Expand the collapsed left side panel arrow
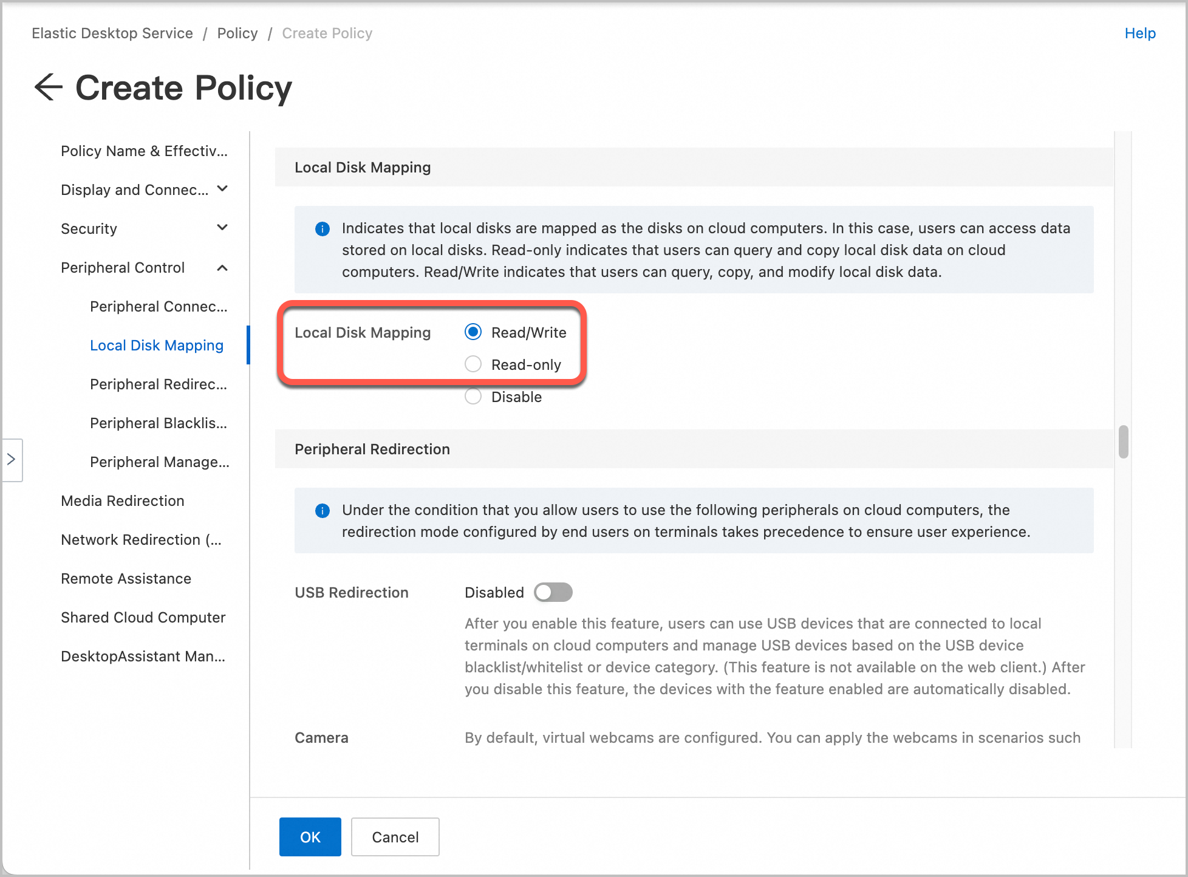The height and width of the screenshot is (877, 1188). [x=12, y=460]
